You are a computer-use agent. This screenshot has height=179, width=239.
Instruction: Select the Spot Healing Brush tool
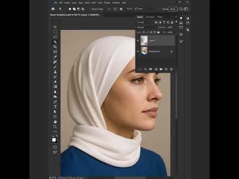55,62
